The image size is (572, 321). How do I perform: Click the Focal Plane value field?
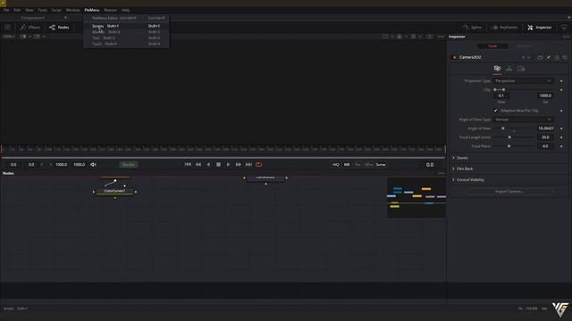click(x=545, y=146)
